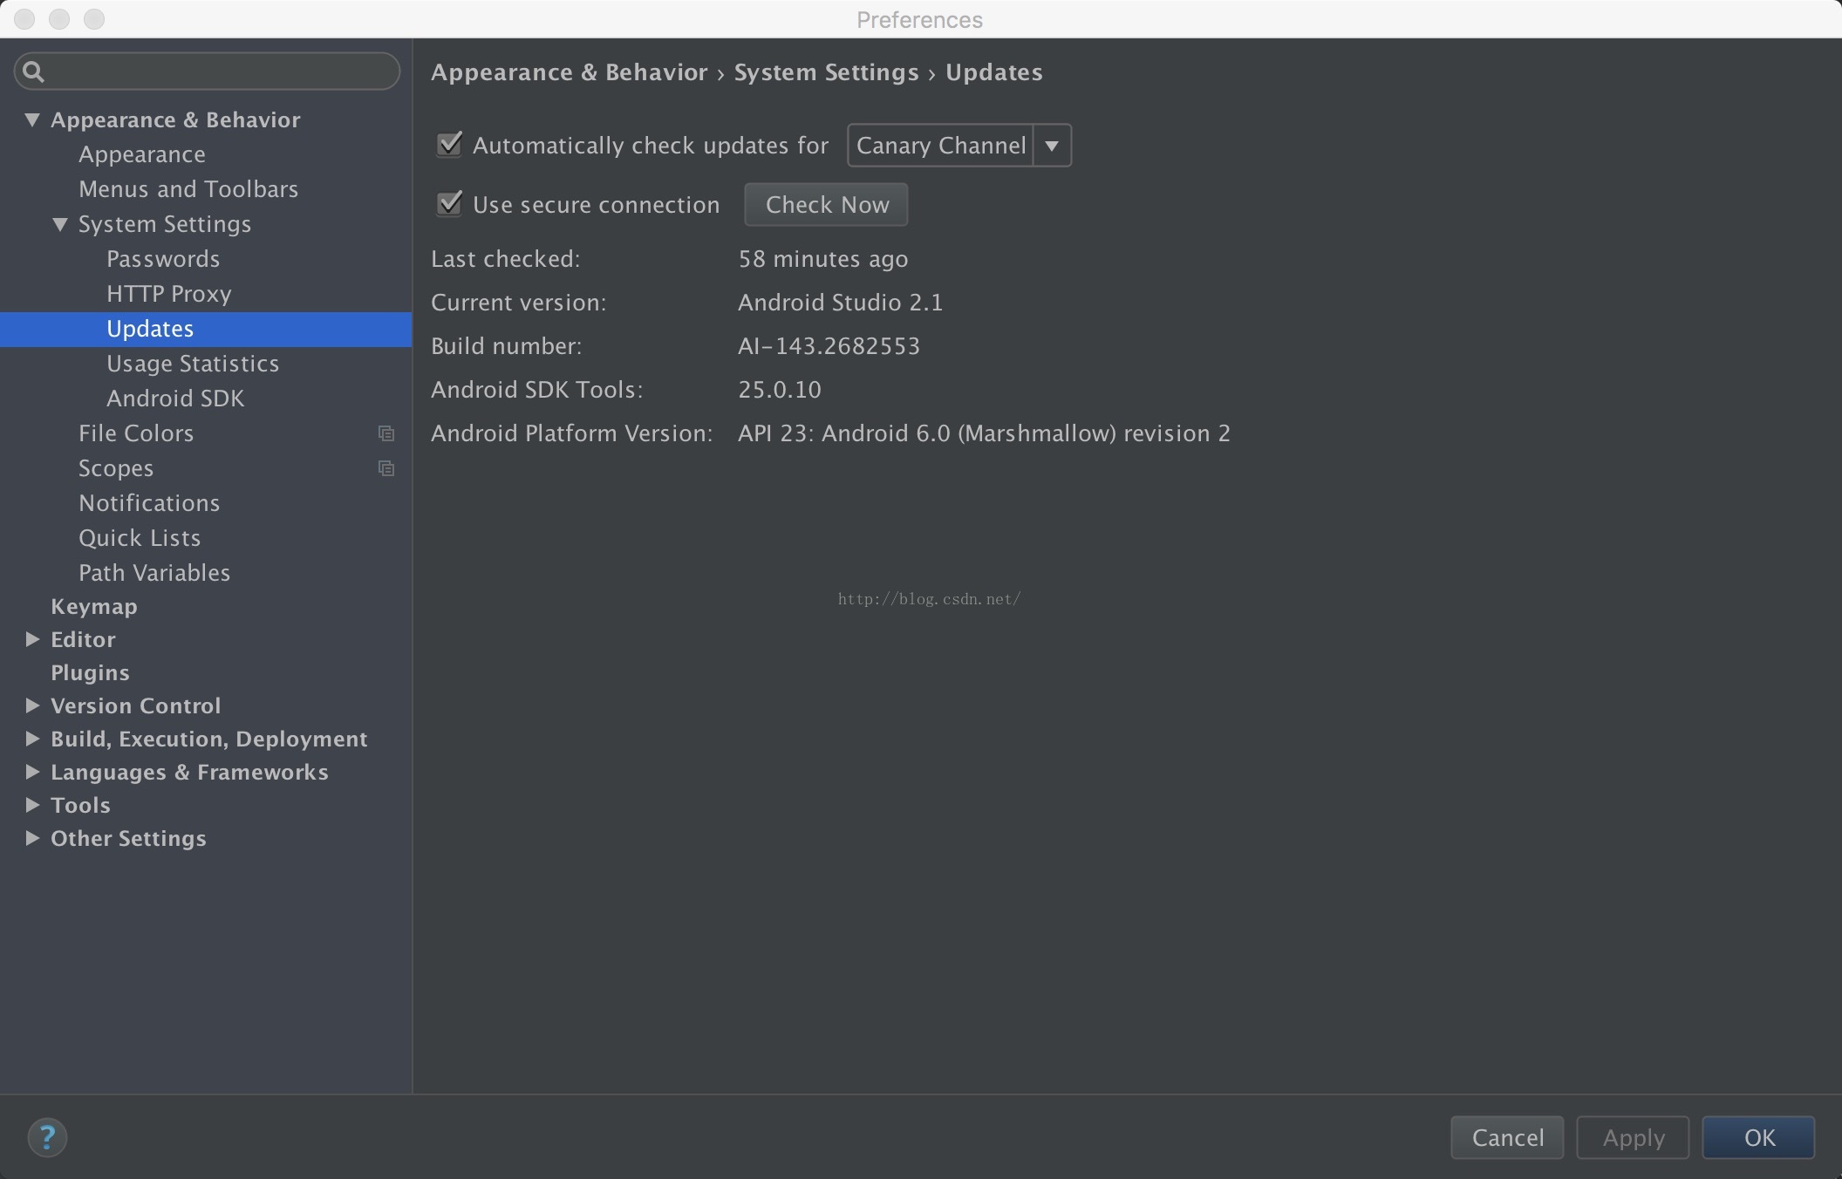This screenshot has height=1179, width=1842.
Task: Open Quick Lists settings
Action: pyautogui.click(x=140, y=538)
